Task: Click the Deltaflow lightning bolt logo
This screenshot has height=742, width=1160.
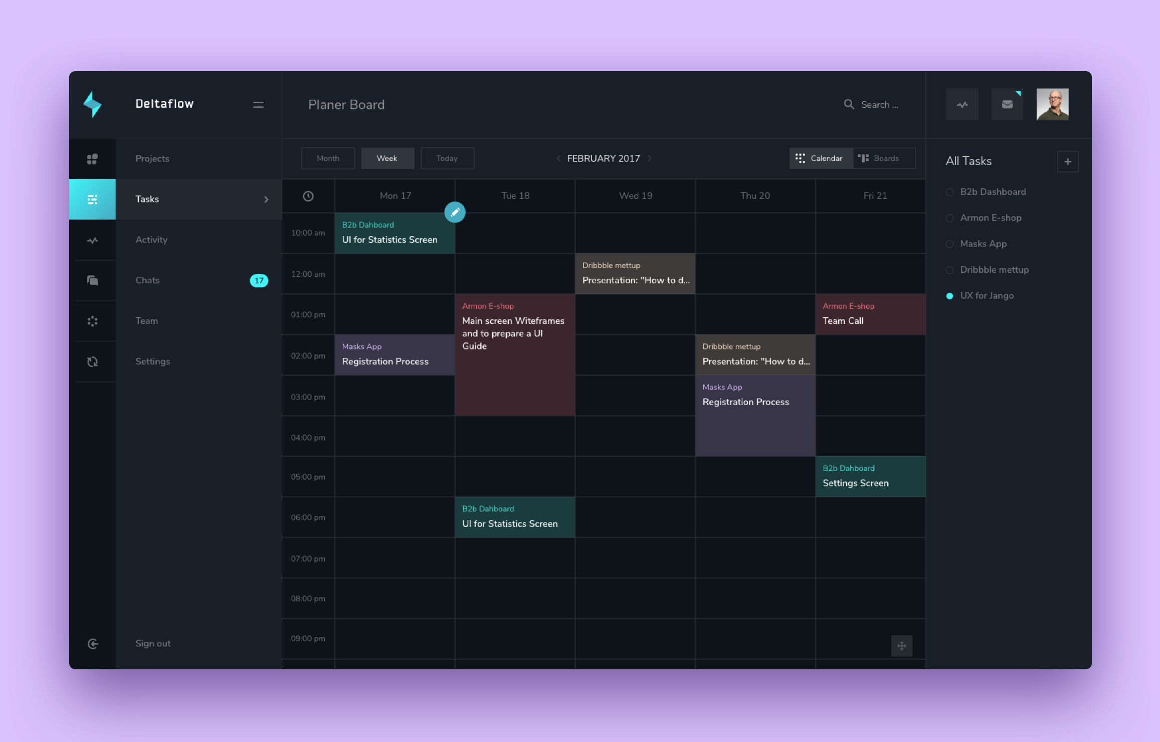Action: pos(94,104)
